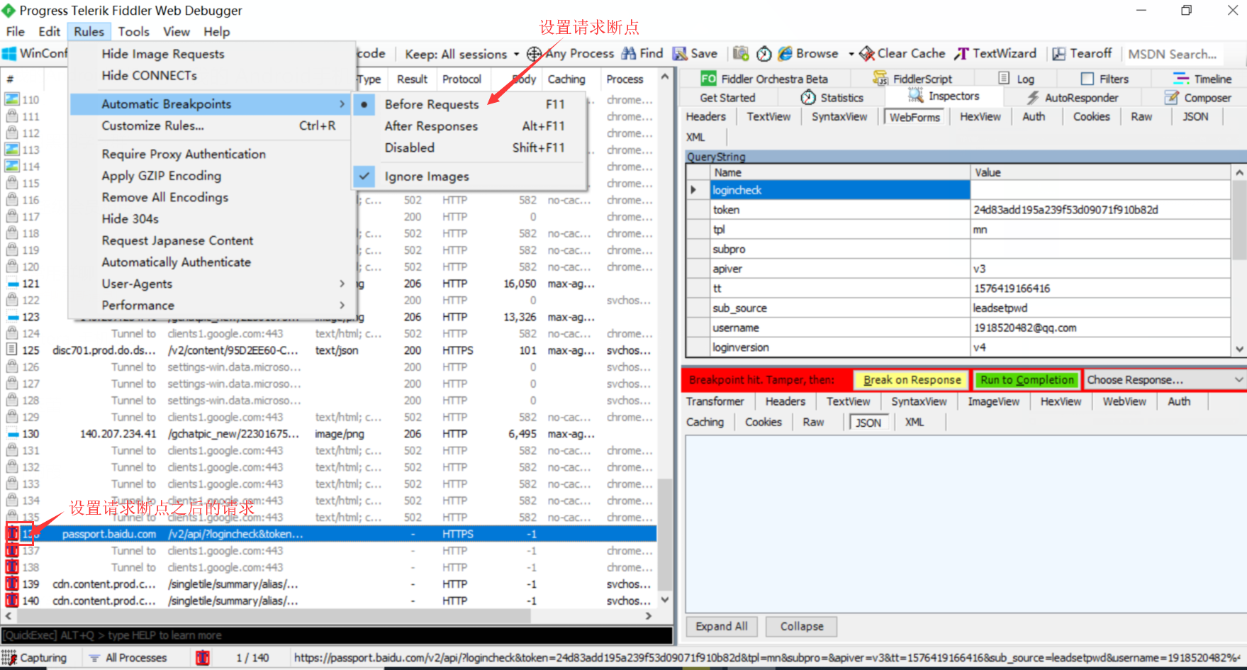Image resolution: width=1247 pixels, height=670 pixels.
Task: Click the Run to Completion button
Action: pyautogui.click(x=1027, y=380)
